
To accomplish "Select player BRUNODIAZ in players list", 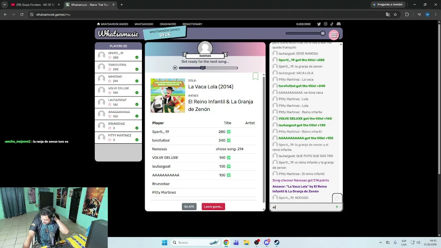I will [x=118, y=126].
